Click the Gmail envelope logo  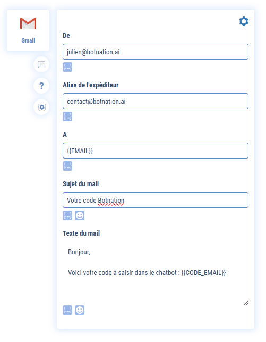coord(28,23)
